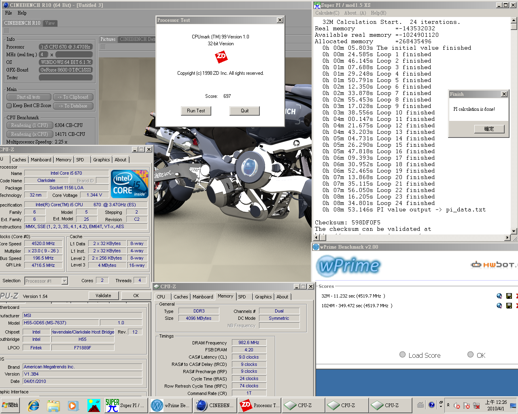The height and width of the screenshot is (414, 518).
Task: Launch Windows Media Player from taskbar
Action: pyautogui.click(x=73, y=405)
